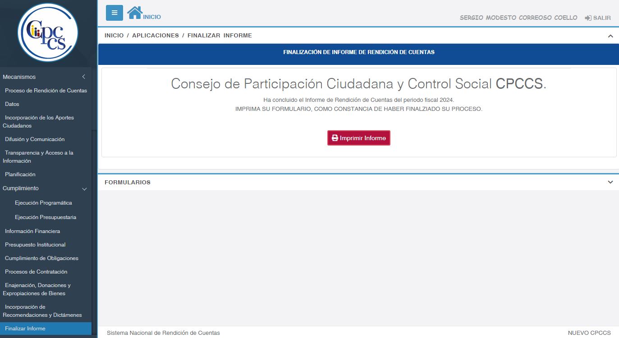Expand the Cumplimiento submenu arrow
Image resolution: width=619 pixels, height=338 pixels.
[x=84, y=189]
